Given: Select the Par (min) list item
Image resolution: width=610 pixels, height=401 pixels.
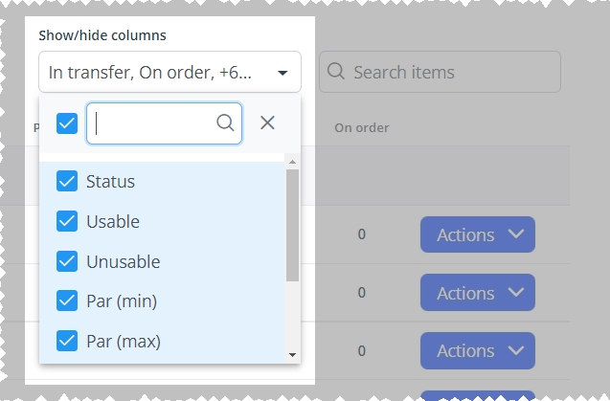Looking at the screenshot, I should [x=162, y=301].
